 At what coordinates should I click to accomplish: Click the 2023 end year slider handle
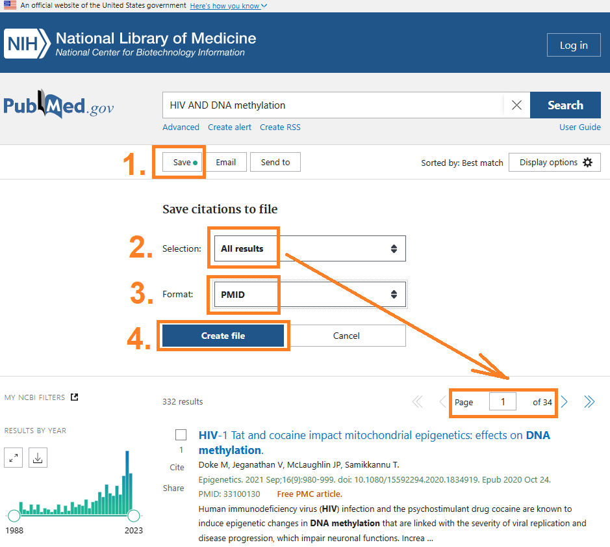point(133,515)
